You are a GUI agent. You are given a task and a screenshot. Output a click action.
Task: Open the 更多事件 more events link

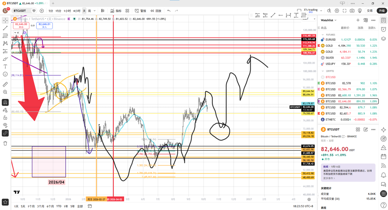[x=329, y=178]
